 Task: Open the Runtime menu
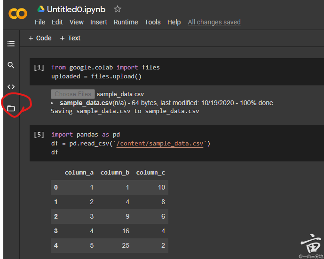coord(126,22)
